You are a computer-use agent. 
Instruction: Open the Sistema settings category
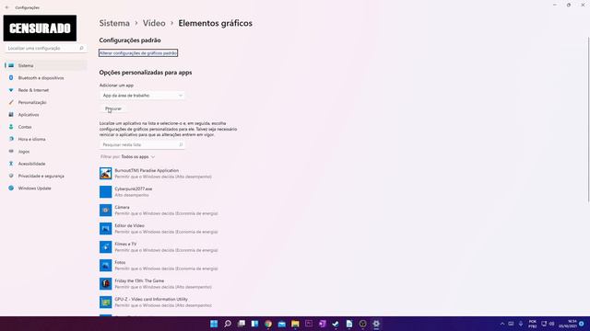pyautogui.click(x=46, y=65)
